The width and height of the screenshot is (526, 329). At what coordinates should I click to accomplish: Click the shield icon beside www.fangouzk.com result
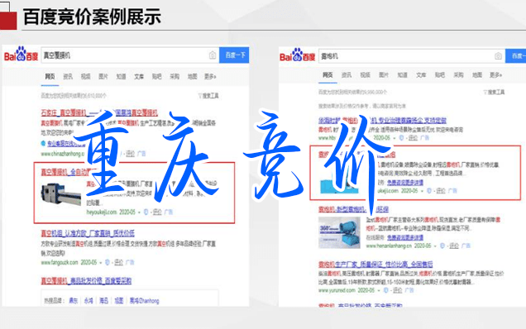click(x=107, y=262)
